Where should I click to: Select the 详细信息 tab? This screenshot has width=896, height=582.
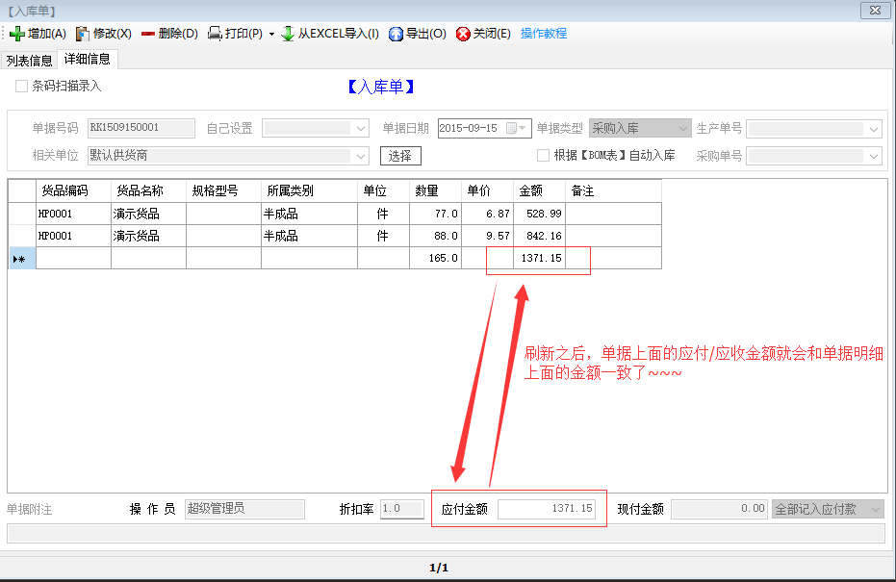tap(87, 59)
